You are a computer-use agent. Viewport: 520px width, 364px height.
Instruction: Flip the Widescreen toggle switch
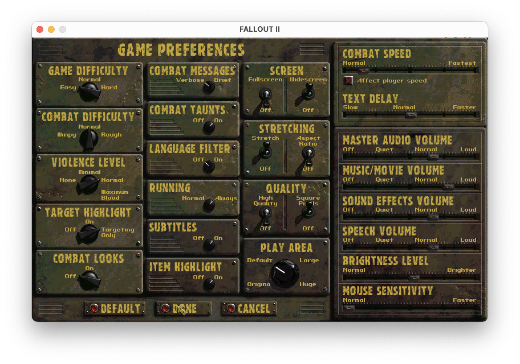click(308, 94)
